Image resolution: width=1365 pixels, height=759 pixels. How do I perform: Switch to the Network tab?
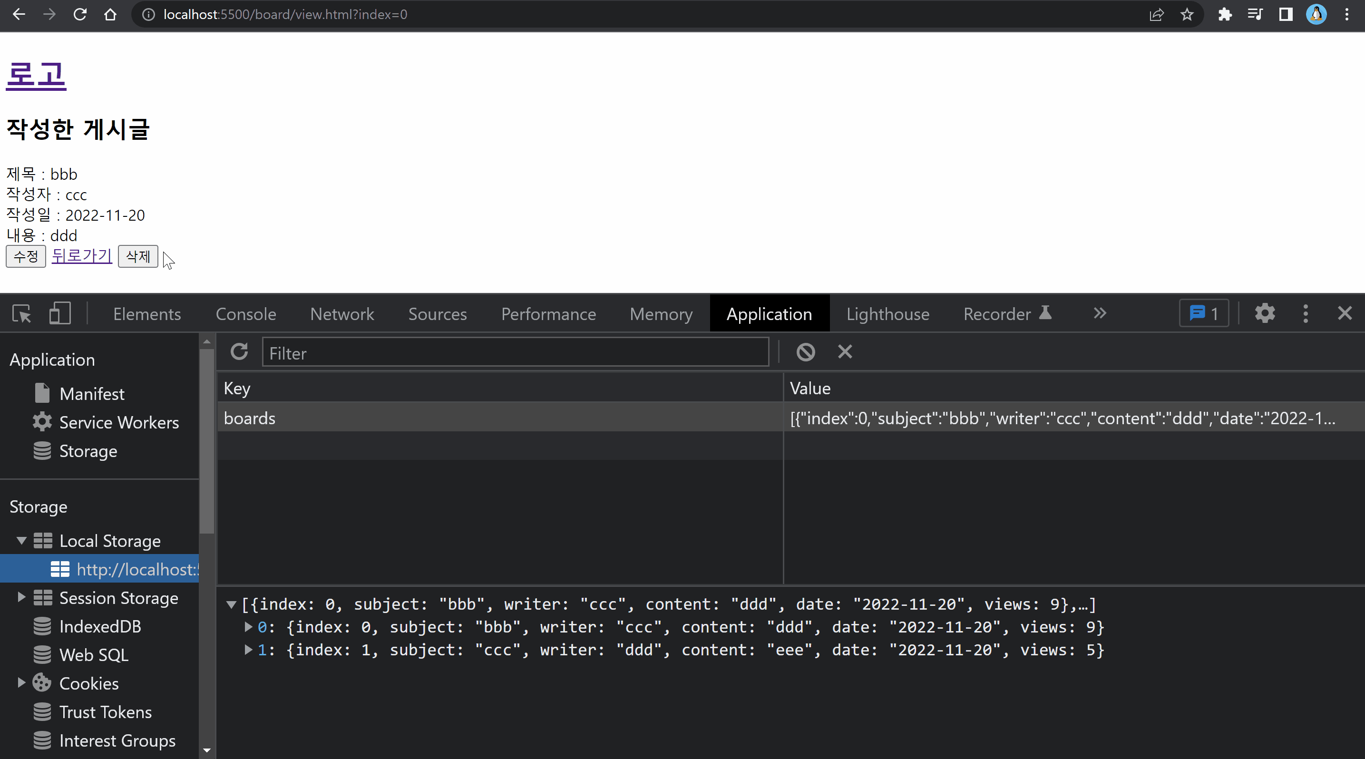pos(342,314)
